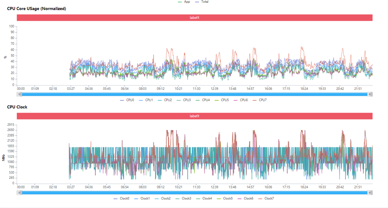Screen dimensions: 388x208
Task: Select label1 bar above CPU usage chart
Action: coord(194,17)
